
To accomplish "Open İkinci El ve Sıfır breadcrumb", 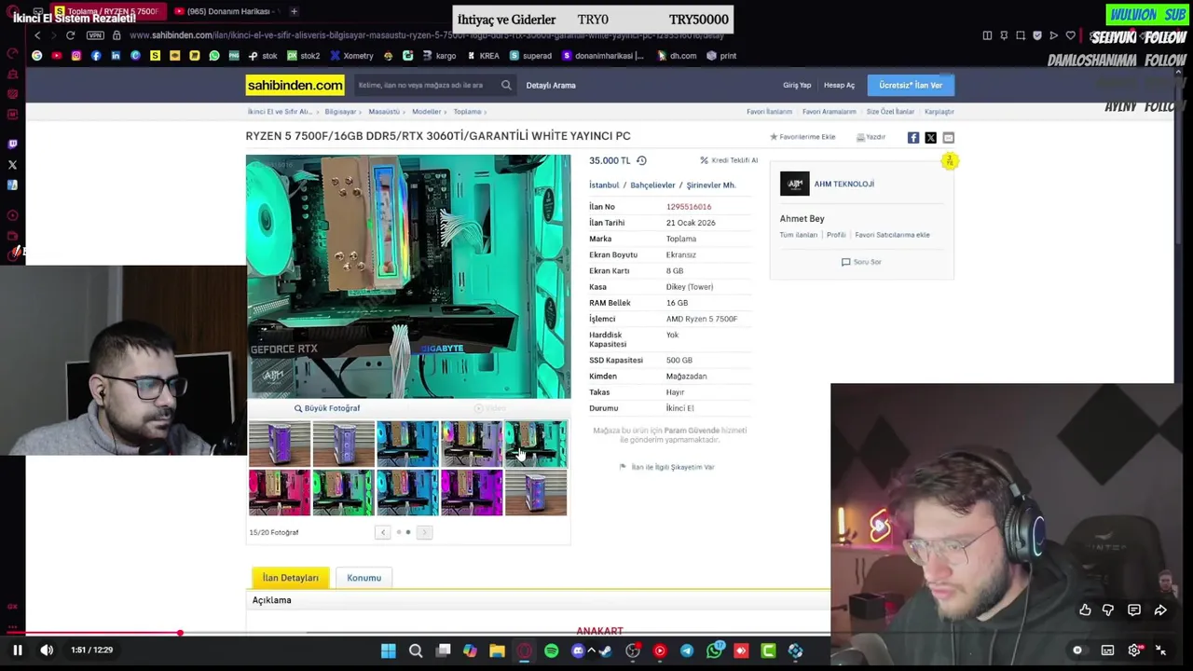I will pos(279,112).
